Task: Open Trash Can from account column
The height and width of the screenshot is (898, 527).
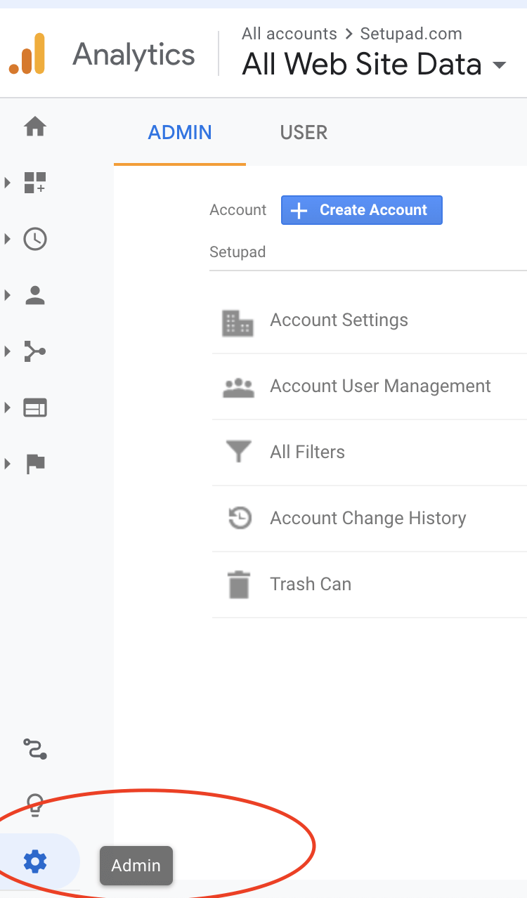Action: (311, 584)
